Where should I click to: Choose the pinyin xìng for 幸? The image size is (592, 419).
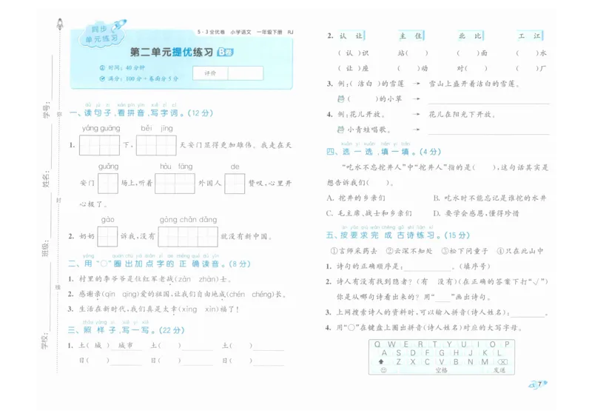(x=189, y=309)
